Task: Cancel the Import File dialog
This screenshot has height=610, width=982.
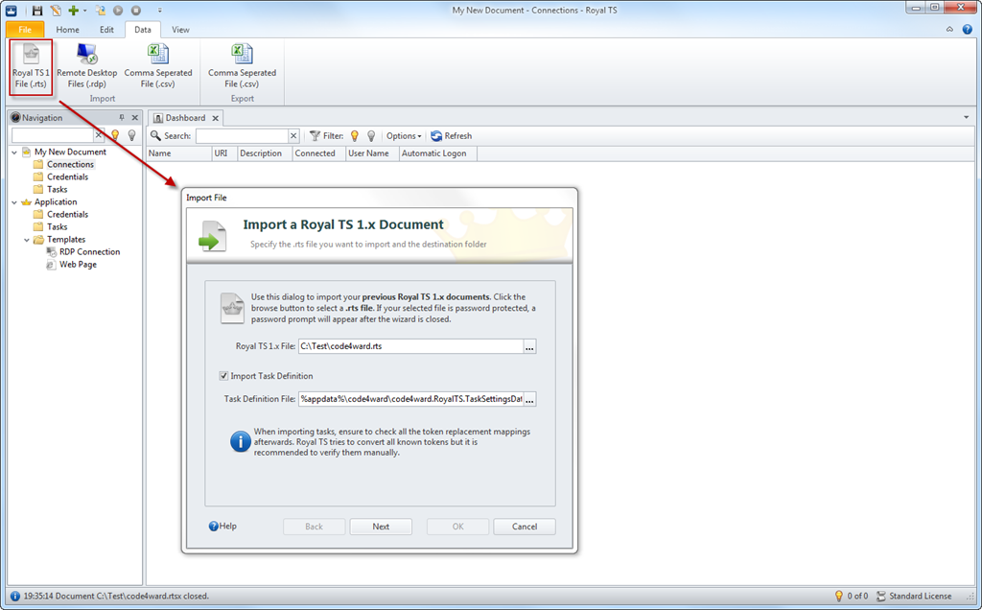Action: tap(525, 527)
